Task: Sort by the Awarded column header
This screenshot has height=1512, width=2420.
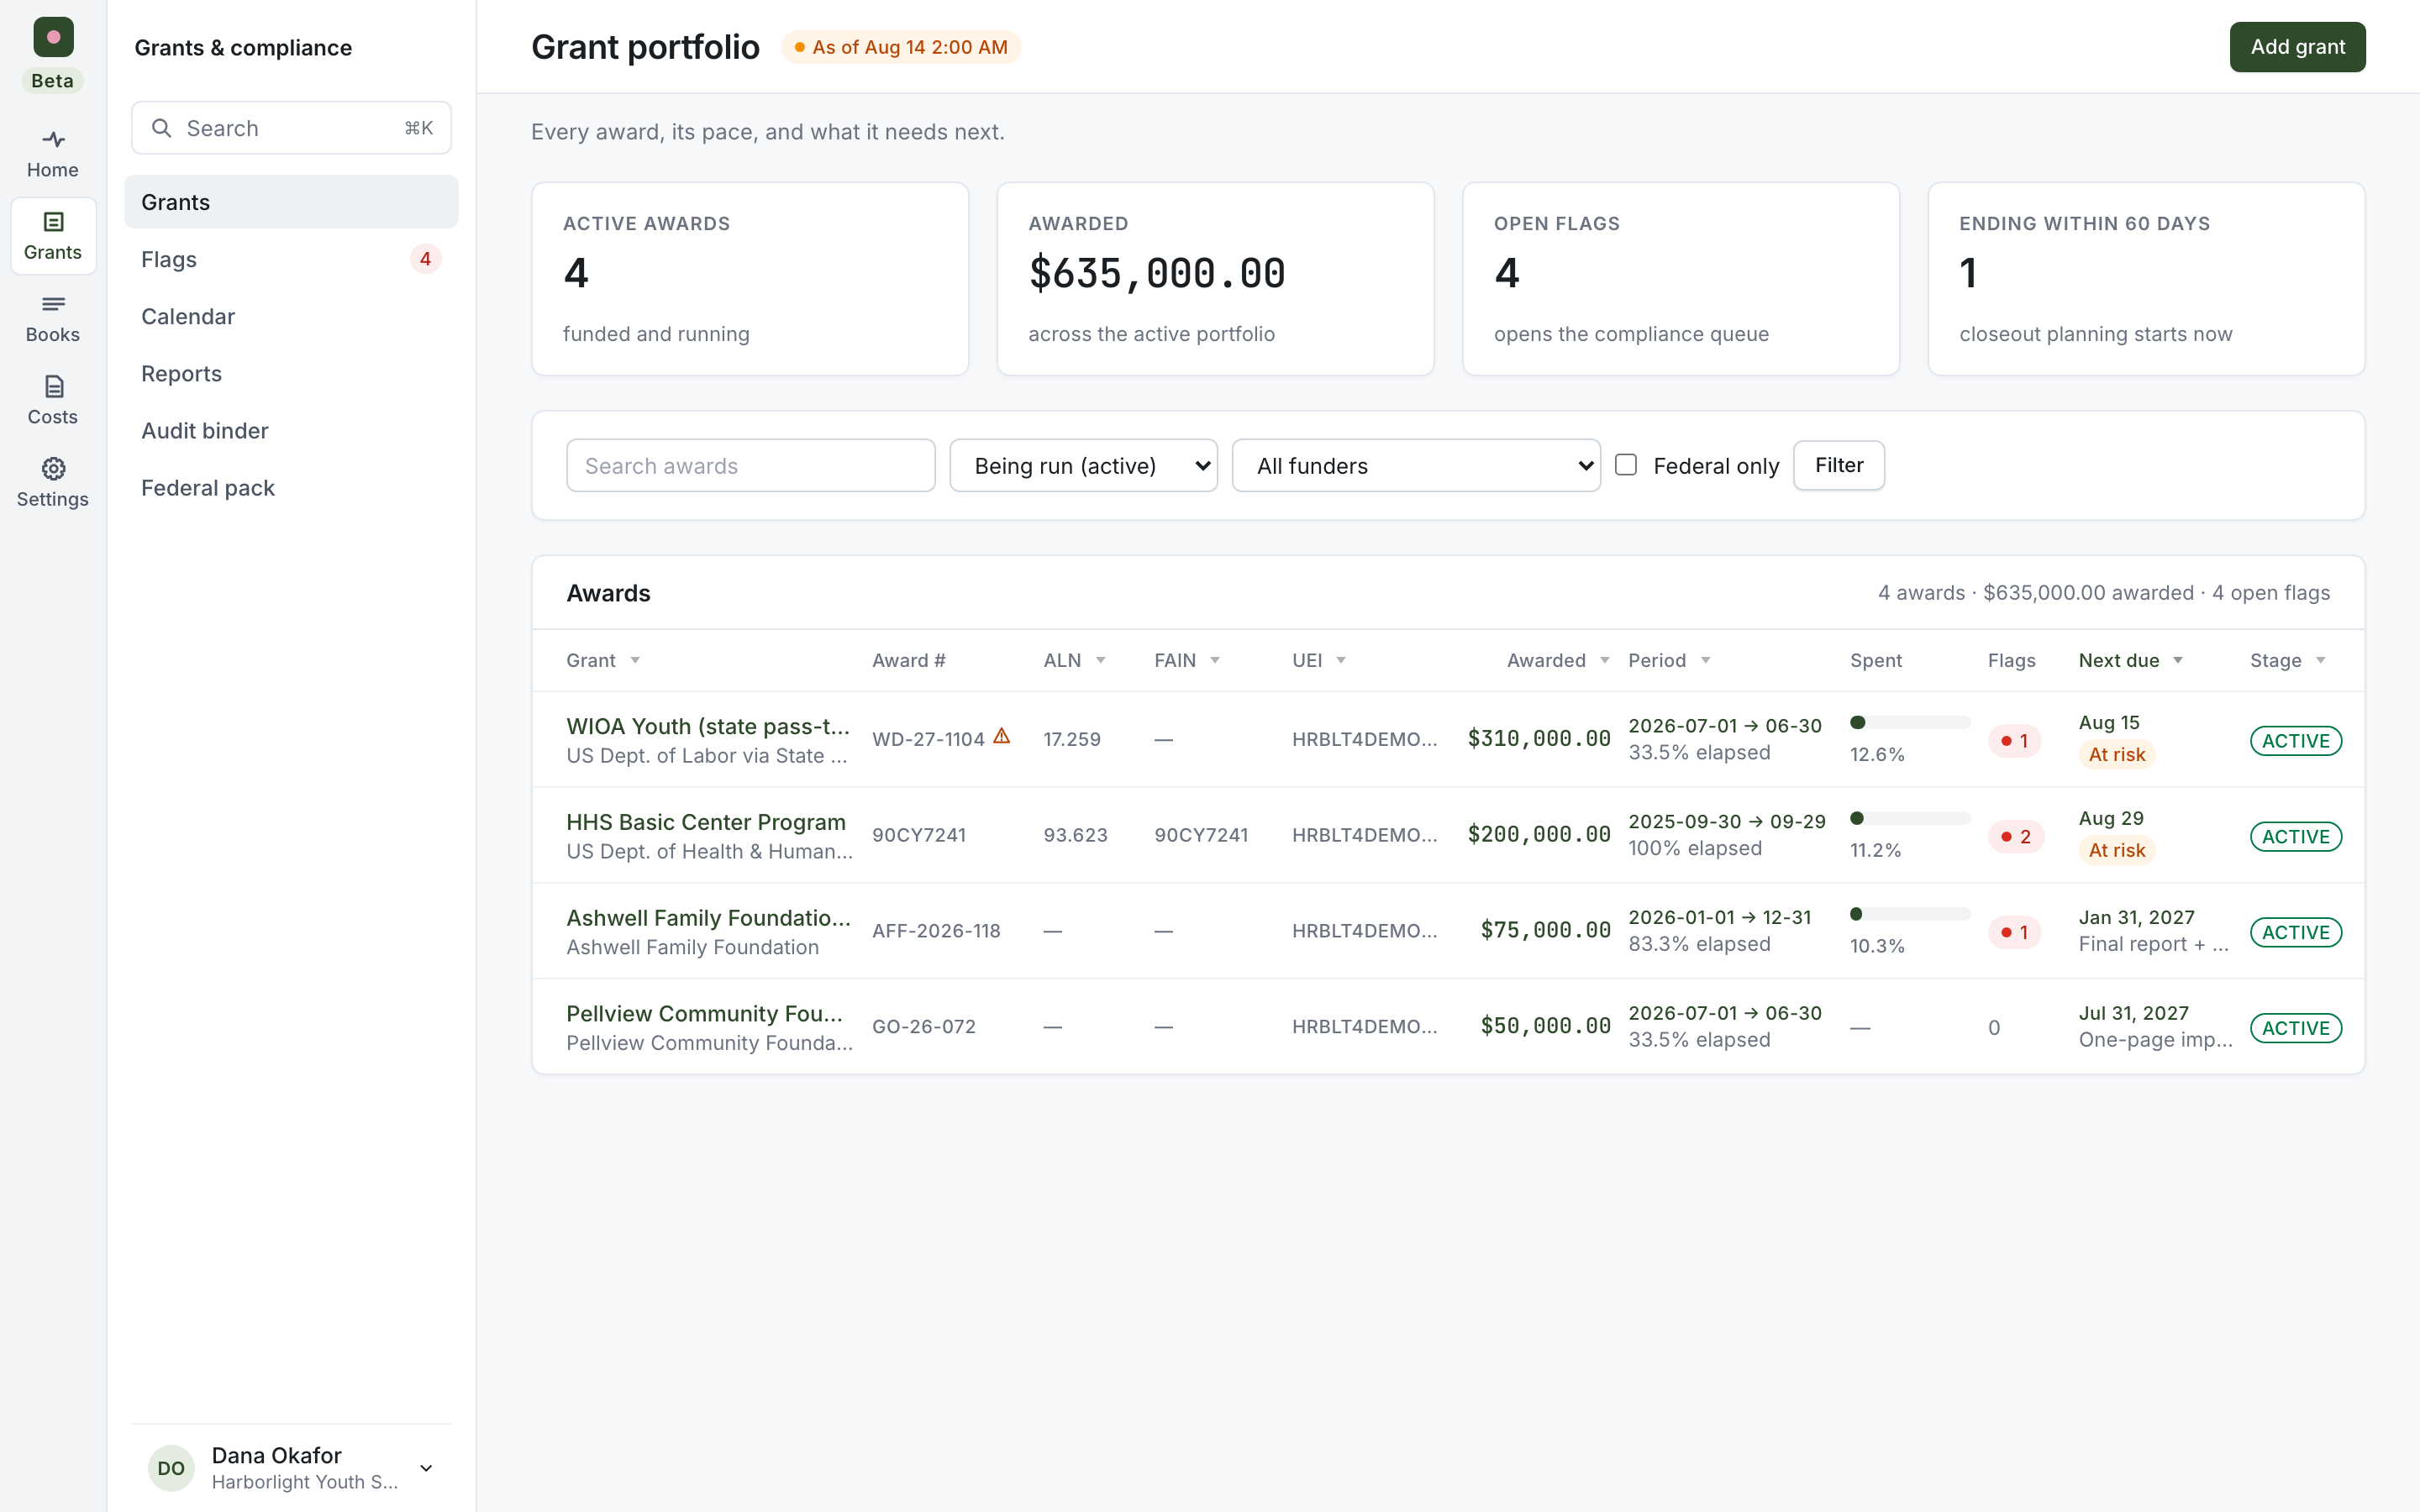Action: click(x=1557, y=660)
